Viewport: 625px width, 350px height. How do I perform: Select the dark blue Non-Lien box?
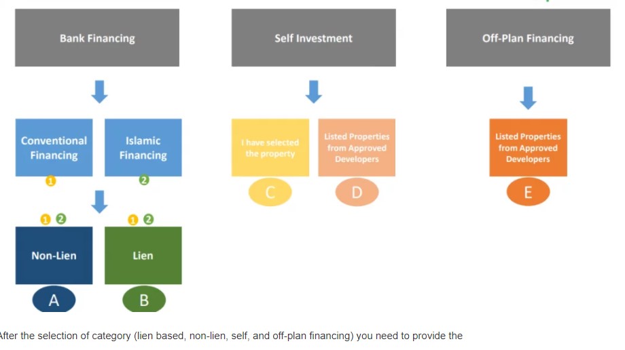[x=54, y=256]
